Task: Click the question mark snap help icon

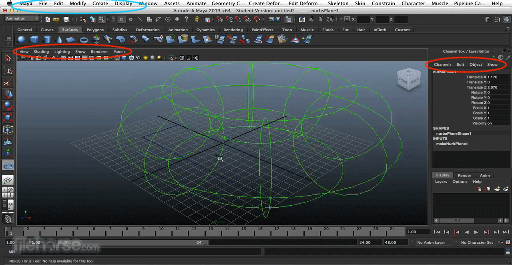Action: tap(186, 19)
